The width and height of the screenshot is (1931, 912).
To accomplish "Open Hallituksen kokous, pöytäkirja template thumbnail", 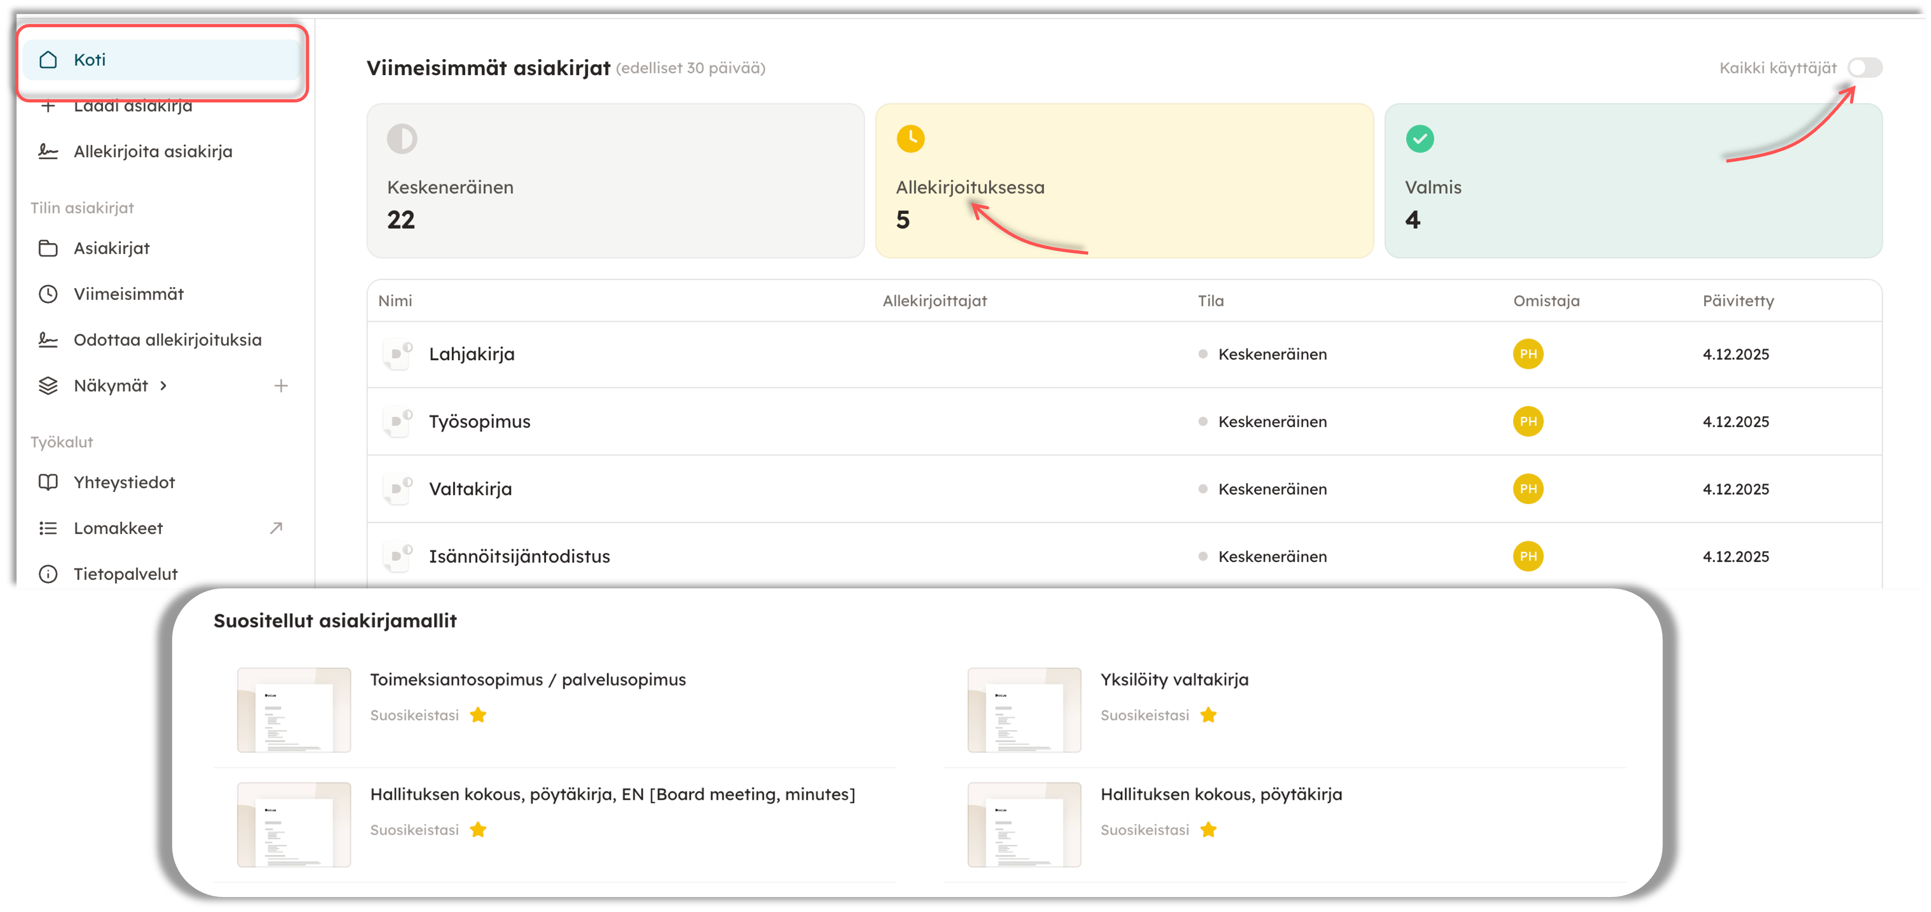I will pyautogui.click(x=1024, y=825).
